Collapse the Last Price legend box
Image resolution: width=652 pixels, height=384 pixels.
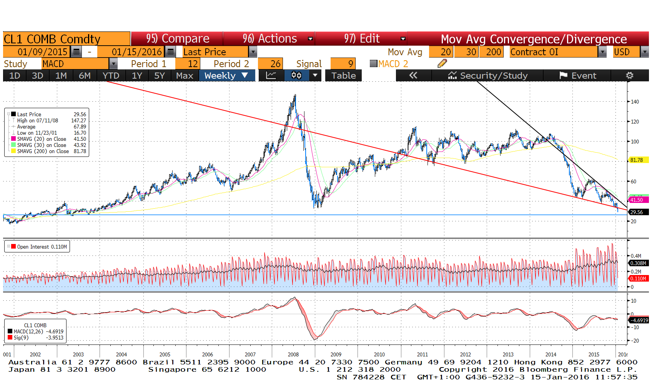point(8,114)
